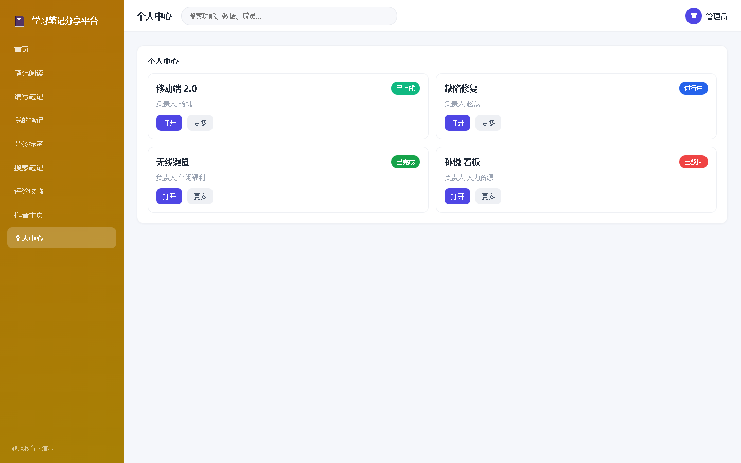741x463 pixels.
Task: Open the 缺陷修复 project with 打开
Action: coord(457,123)
